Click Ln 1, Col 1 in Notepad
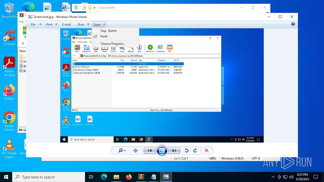 pos(181,158)
